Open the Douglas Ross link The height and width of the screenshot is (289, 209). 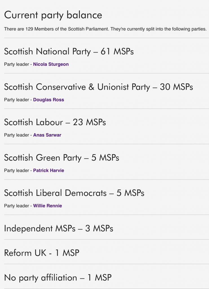[49, 100]
